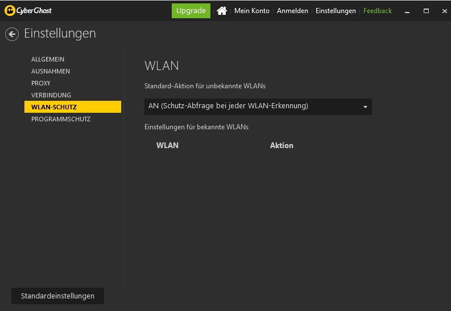
Task: Open the Anmelden menu item
Action: click(292, 11)
